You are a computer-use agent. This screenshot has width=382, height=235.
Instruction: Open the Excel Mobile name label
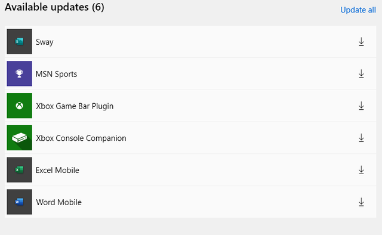click(57, 170)
